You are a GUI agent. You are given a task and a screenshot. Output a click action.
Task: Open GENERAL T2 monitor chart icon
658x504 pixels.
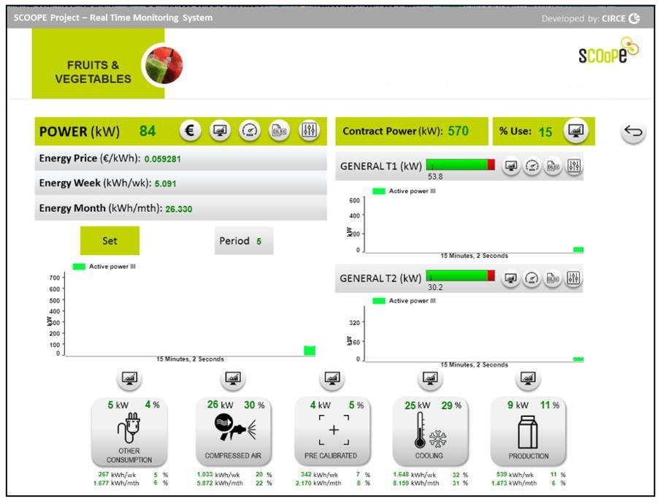[x=510, y=278]
